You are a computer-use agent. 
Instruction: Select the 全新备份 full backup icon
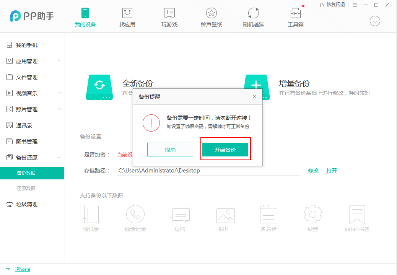99,87
